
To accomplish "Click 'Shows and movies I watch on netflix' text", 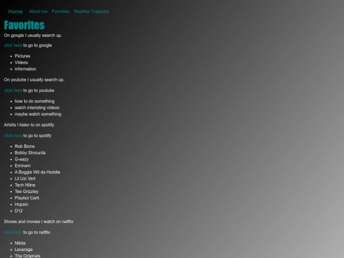I will point(39,222).
